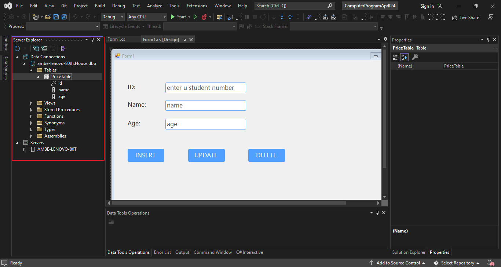Open the Extensions menu
The height and width of the screenshot is (267, 501).
pyautogui.click(x=197, y=6)
